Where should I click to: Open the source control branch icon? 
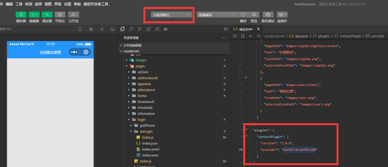tap(140, 29)
